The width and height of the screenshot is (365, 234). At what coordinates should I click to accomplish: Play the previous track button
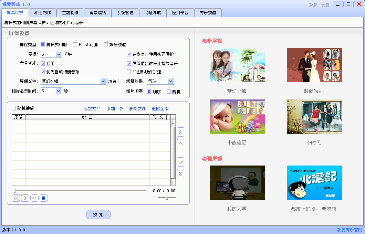pyautogui.click(x=16, y=198)
